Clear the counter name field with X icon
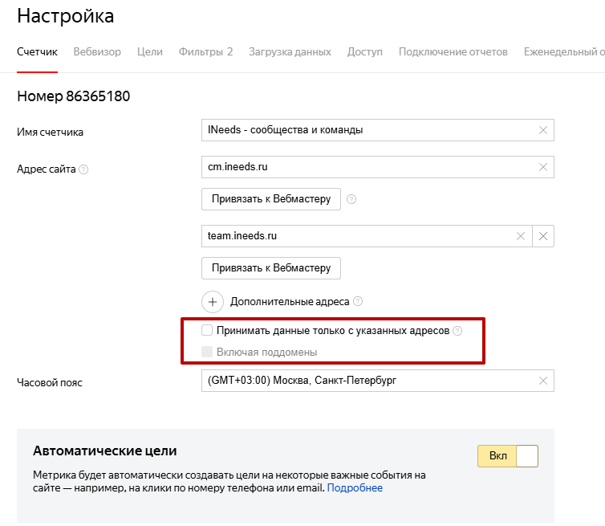605x526 pixels. pyautogui.click(x=543, y=130)
